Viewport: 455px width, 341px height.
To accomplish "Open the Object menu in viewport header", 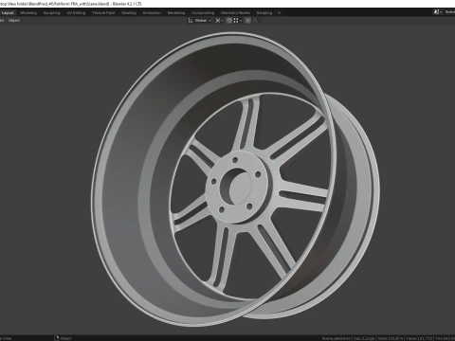I will point(14,21).
